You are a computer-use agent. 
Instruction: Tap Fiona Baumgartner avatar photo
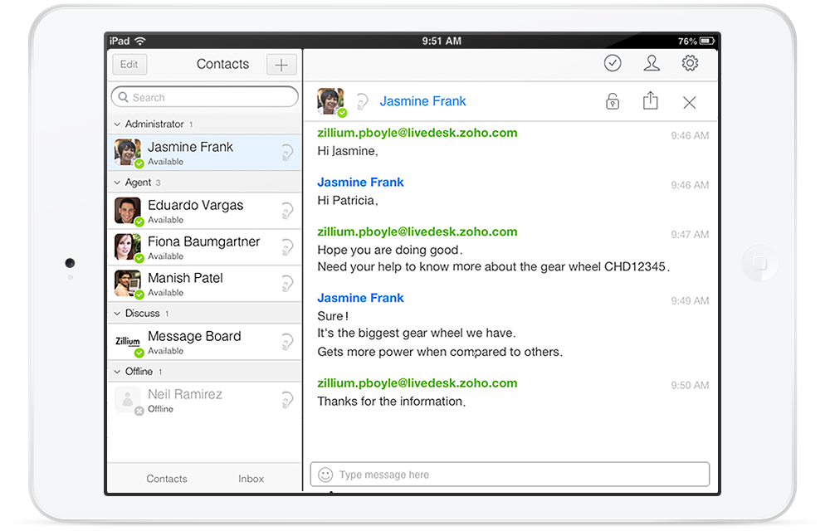[128, 247]
